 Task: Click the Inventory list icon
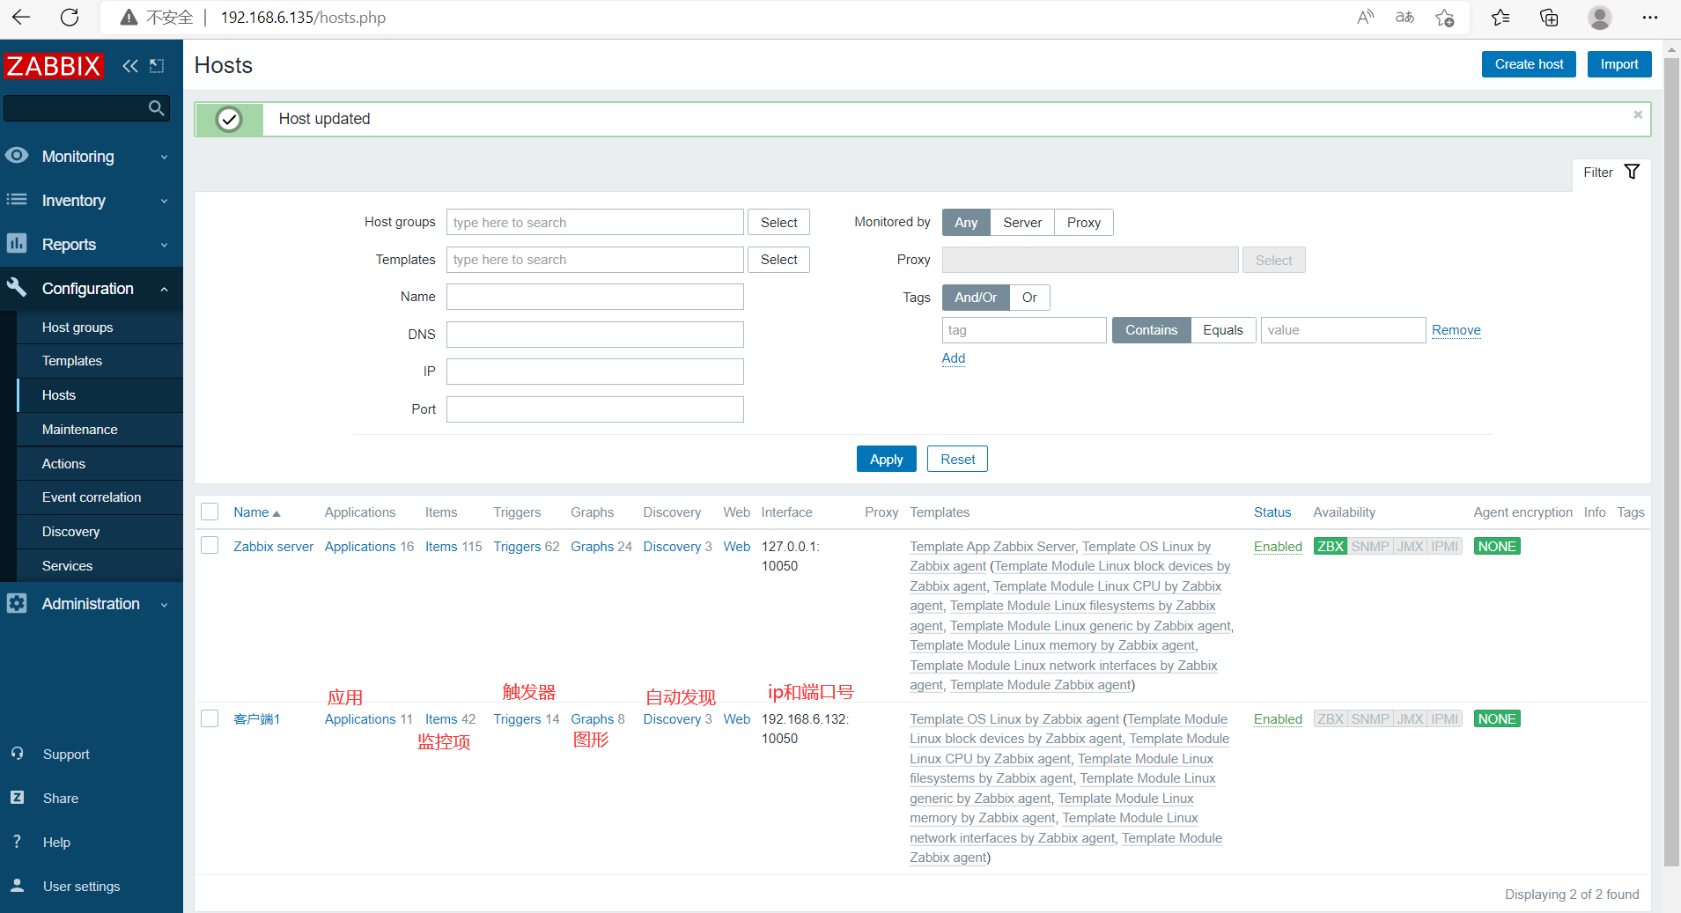17,200
